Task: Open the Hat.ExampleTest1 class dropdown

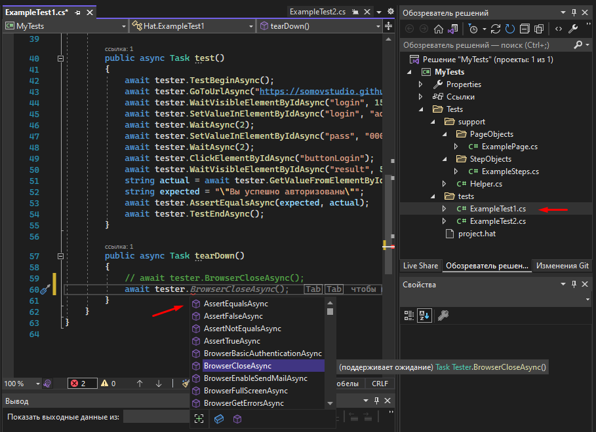Action: tap(191, 26)
